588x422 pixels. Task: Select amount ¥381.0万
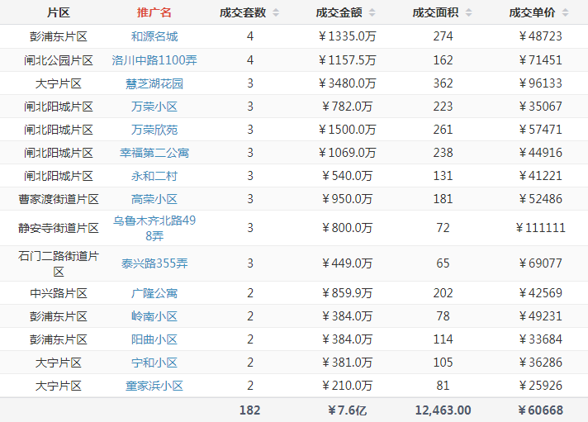pyautogui.click(x=347, y=363)
